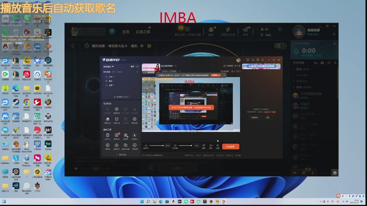Toggle the 全屏 1 source checkbox

106,85
